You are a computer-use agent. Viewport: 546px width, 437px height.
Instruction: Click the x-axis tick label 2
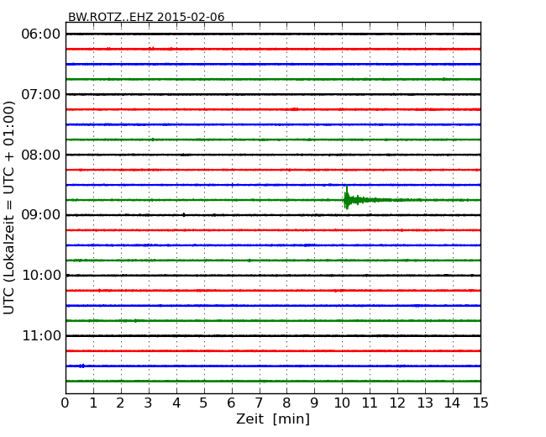[x=120, y=403]
